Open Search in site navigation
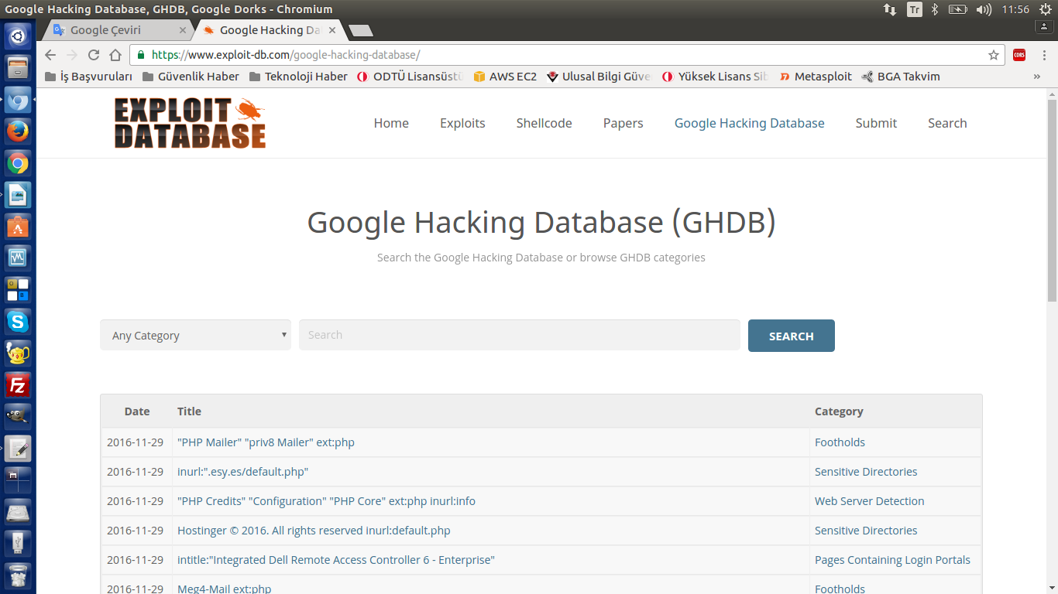Viewport: 1058px width, 594px height. 947,123
